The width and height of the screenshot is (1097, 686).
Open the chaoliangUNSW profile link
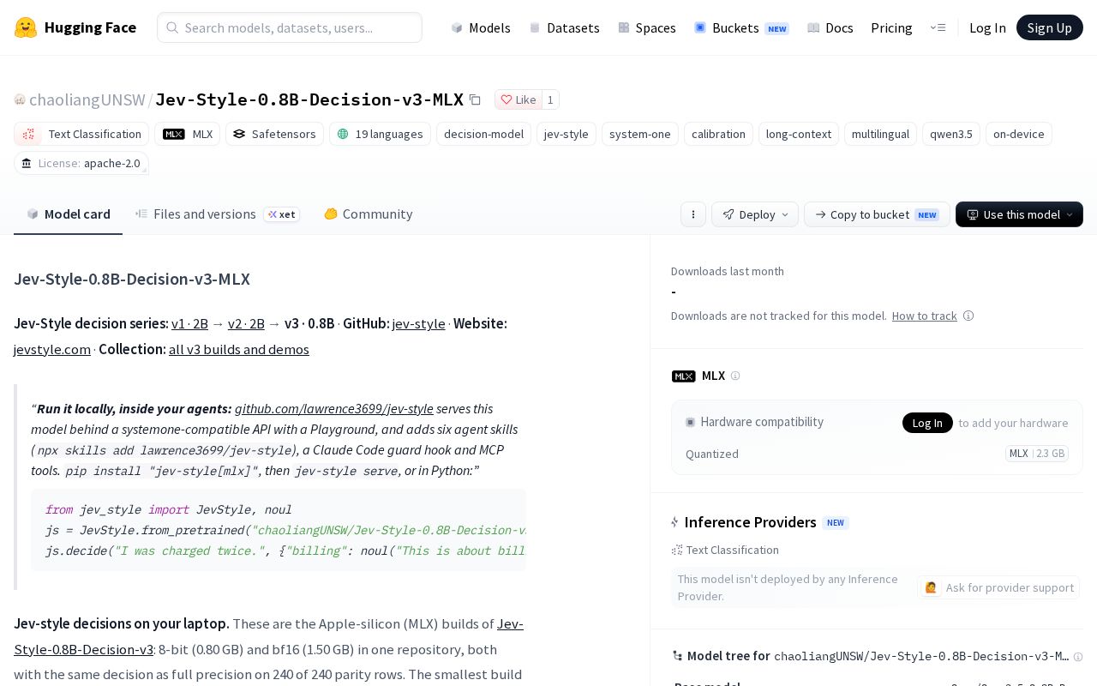tap(87, 99)
